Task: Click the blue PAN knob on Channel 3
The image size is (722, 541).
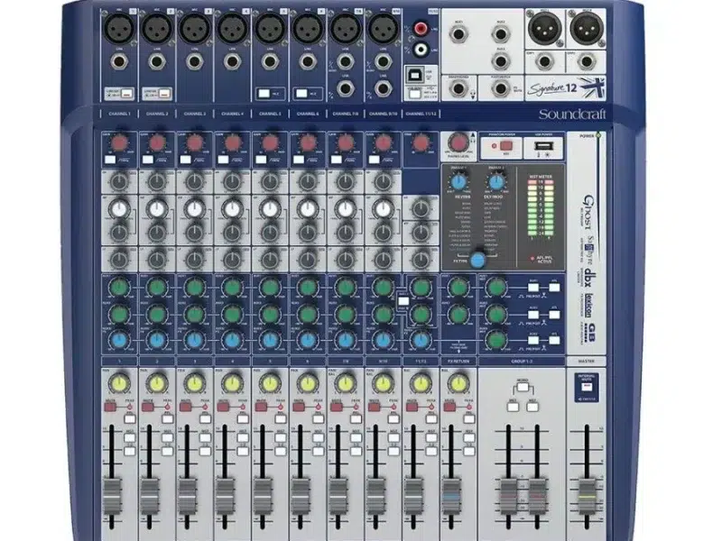Action: click(195, 341)
